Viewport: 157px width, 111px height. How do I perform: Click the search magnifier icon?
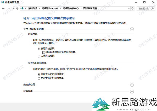tap(153, 9)
